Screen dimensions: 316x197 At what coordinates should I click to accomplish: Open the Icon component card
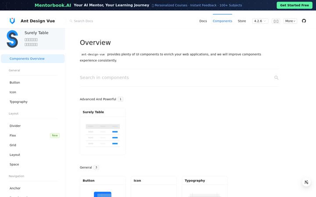point(154,187)
